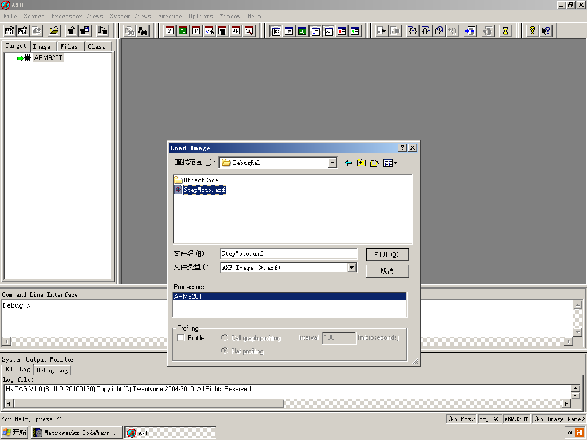Open the Options menu
This screenshot has width=587, height=440.
201,16
